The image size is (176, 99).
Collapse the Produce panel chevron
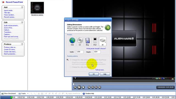(x=22, y=44)
